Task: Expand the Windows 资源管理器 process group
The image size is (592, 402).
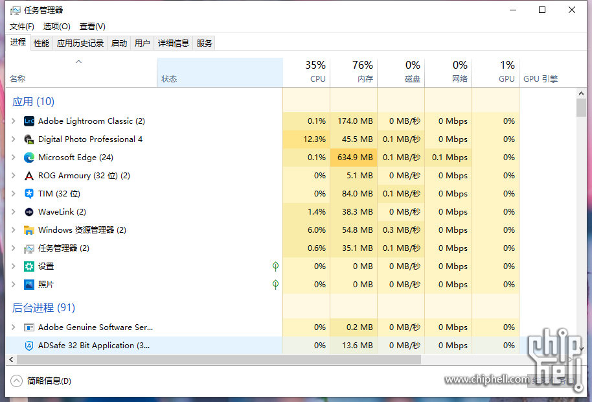Action: pyautogui.click(x=14, y=230)
